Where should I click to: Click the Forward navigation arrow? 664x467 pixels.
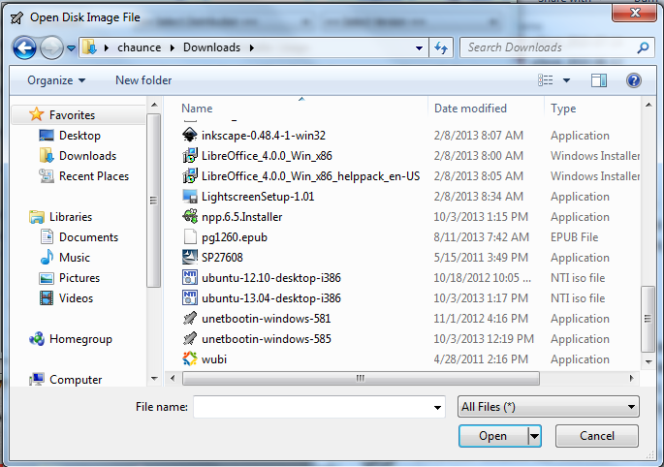coord(51,47)
